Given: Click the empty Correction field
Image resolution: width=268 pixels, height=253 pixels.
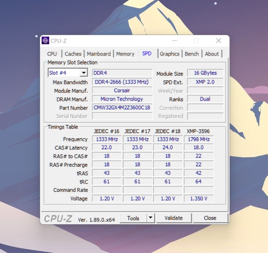Looking at the screenshot, I should [205, 107].
